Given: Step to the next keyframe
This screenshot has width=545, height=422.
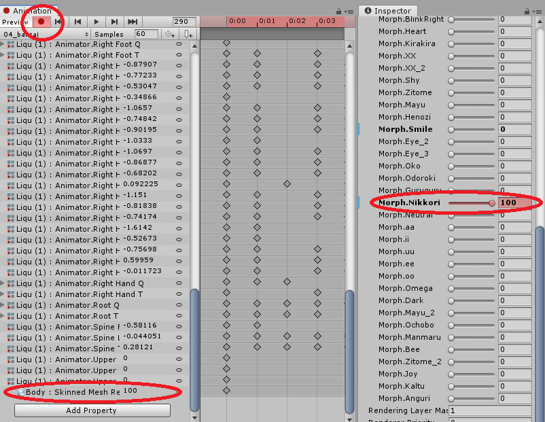Looking at the screenshot, I should coord(114,22).
